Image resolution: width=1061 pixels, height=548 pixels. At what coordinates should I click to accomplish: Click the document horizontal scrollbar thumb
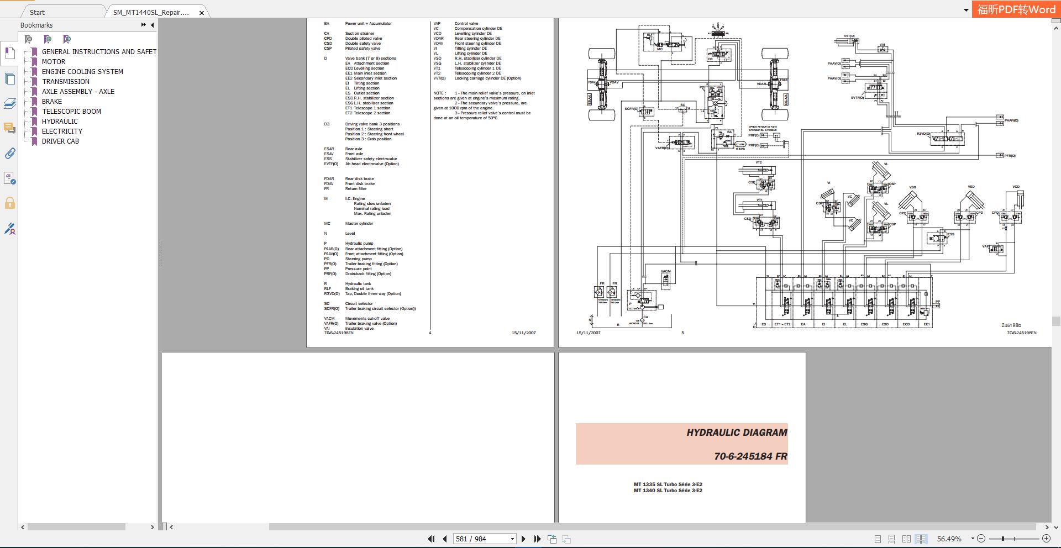(652, 527)
